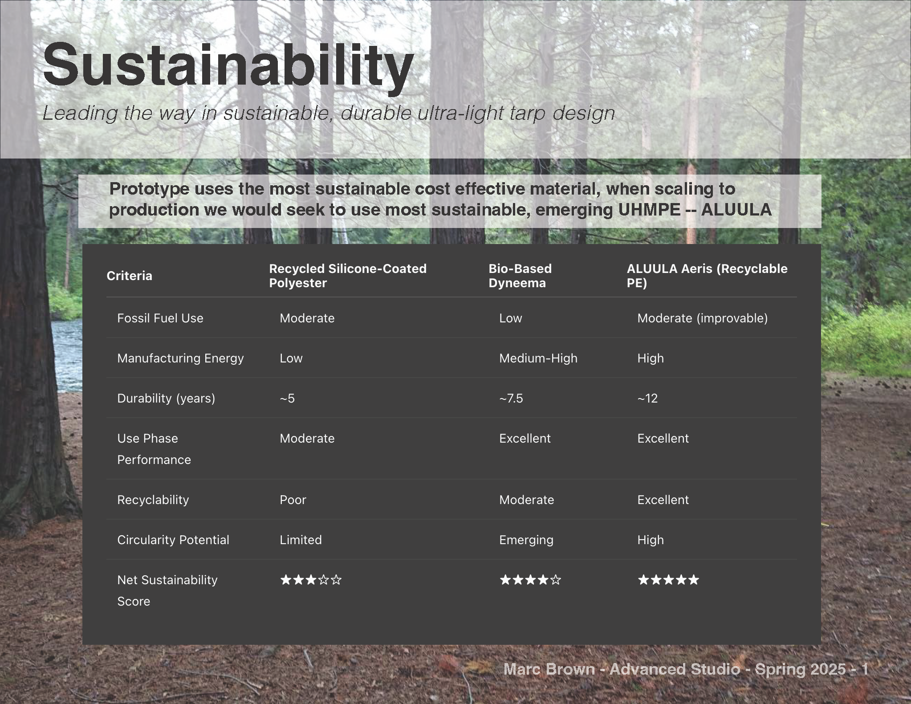
Task: Select Recycled Silicone-Coated Polyester column header
Action: pos(347,276)
